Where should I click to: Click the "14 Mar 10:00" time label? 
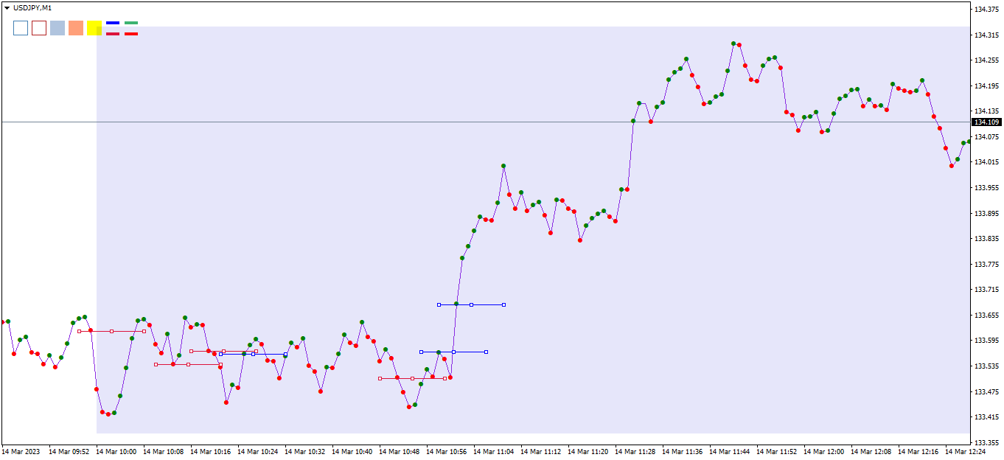coord(116,451)
